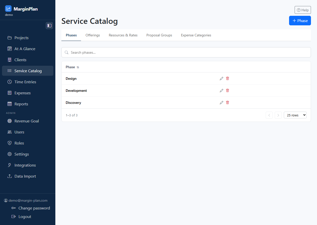Go to previous page of phases
This screenshot has width=317, height=225.
(269, 115)
